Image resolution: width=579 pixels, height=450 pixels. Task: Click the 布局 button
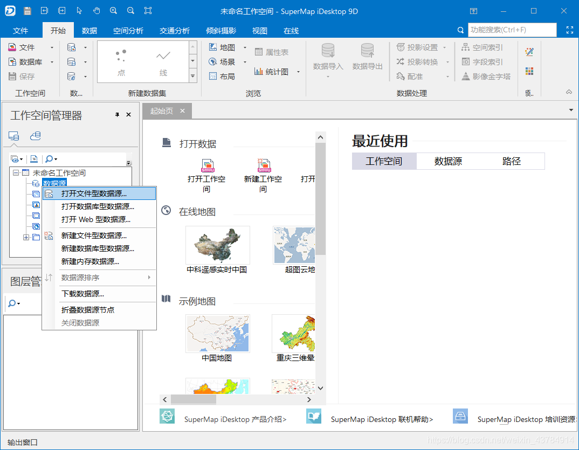[222, 76]
